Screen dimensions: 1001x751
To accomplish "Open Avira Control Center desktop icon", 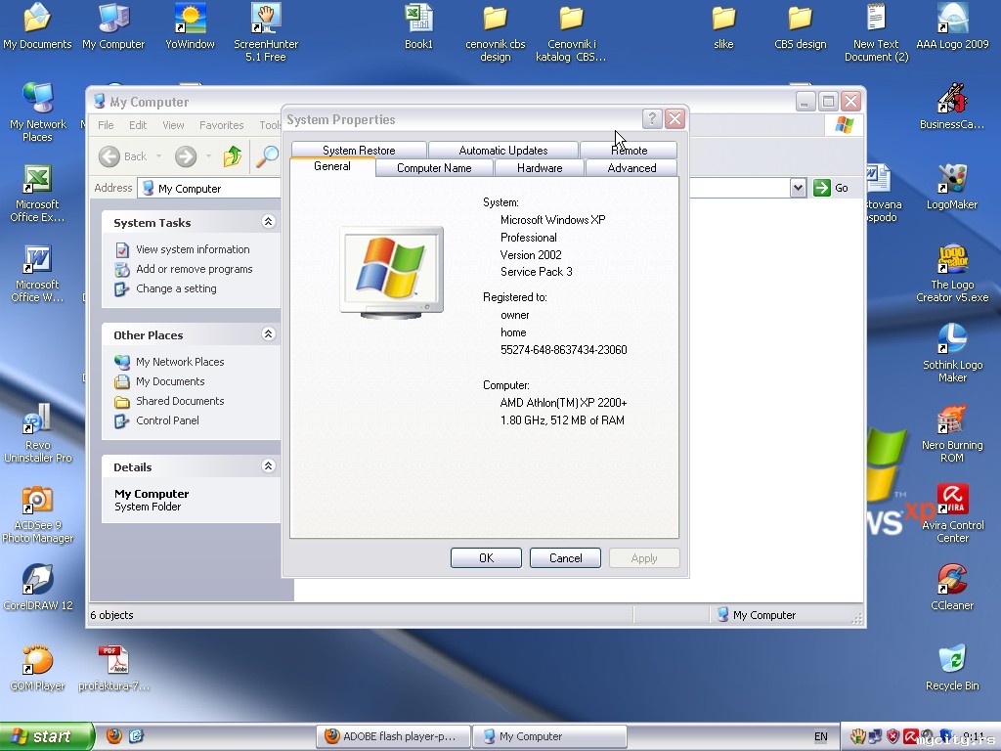I will pyautogui.click(x=951, y=501).
